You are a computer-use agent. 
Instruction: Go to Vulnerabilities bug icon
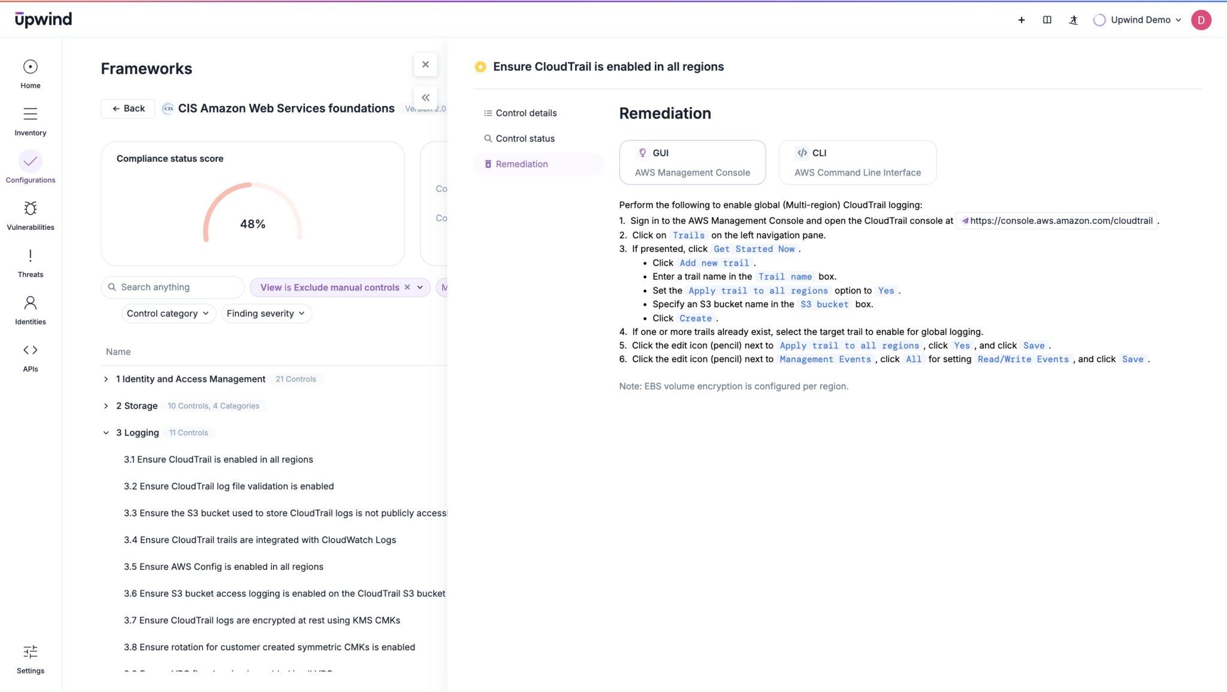coord(30,208)
